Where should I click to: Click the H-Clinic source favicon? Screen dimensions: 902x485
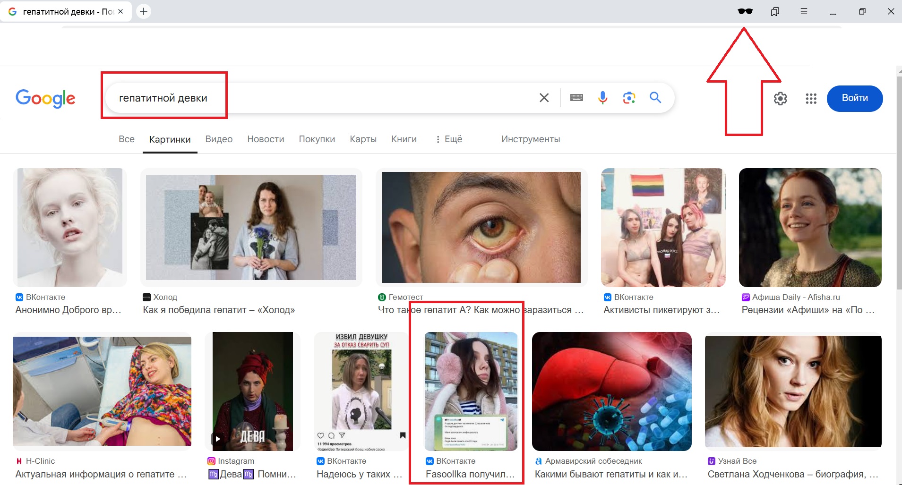(19, 461)
